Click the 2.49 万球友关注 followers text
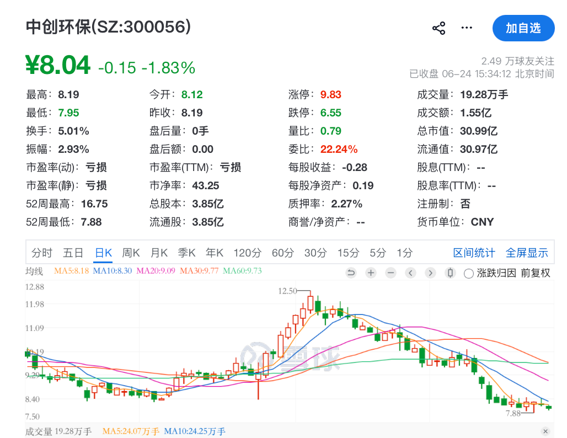Screen dimensions: 567x438 (517, 61)
